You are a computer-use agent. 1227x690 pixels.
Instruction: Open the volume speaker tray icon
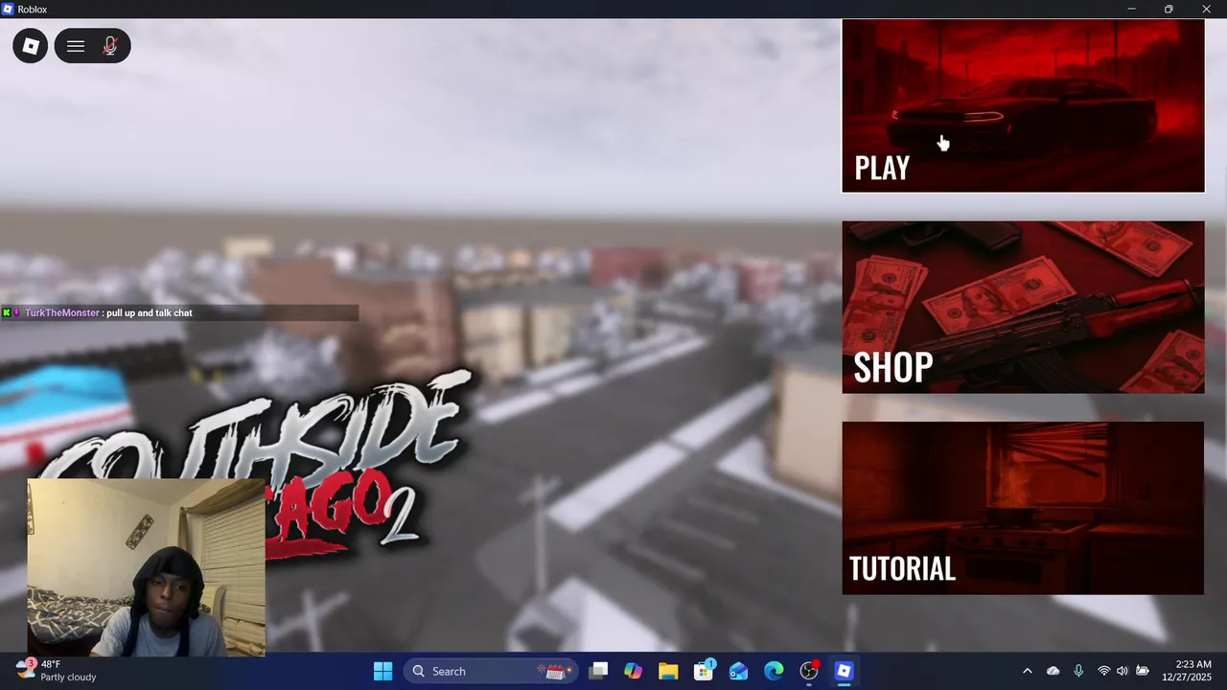click(x=1123, y=671)
